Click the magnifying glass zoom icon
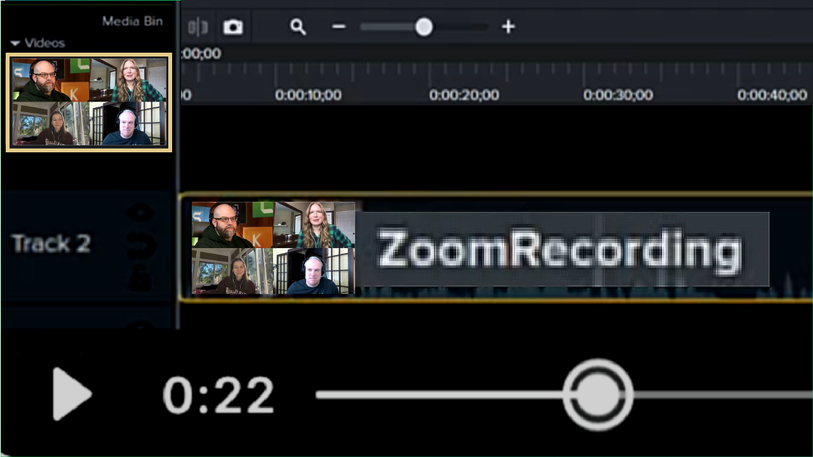The width and height of the screenshot is (813, 457). point(298,27)
